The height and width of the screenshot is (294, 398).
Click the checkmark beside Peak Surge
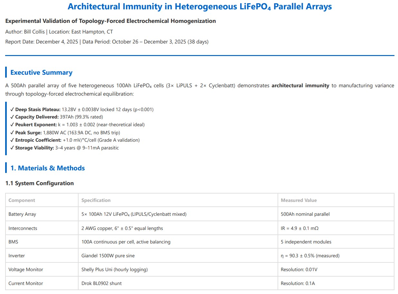click(x=12, y=132)
